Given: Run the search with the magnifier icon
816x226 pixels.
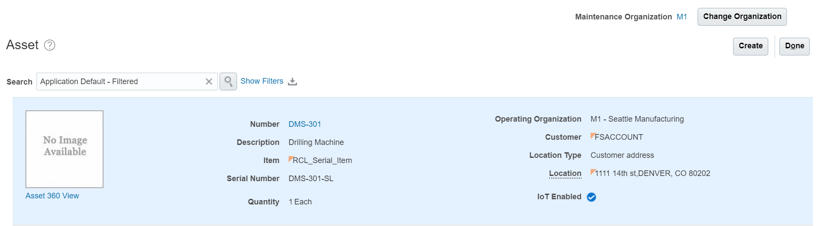Looking at the screenshot, I should [x=228, y=82].
